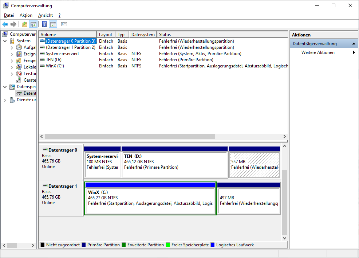Toggle the action pane show/hide icon
Viewport: 359px width, 258px height.
click(53, 24)
